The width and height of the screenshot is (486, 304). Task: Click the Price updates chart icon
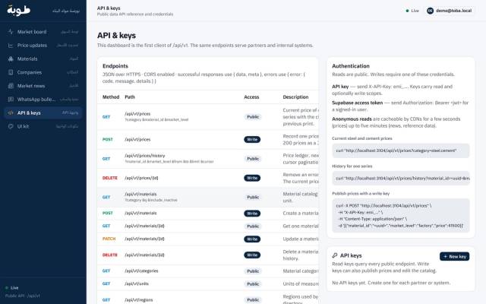11,46
